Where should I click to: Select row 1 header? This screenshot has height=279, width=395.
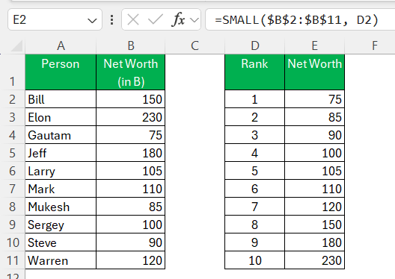click(13, 72)
